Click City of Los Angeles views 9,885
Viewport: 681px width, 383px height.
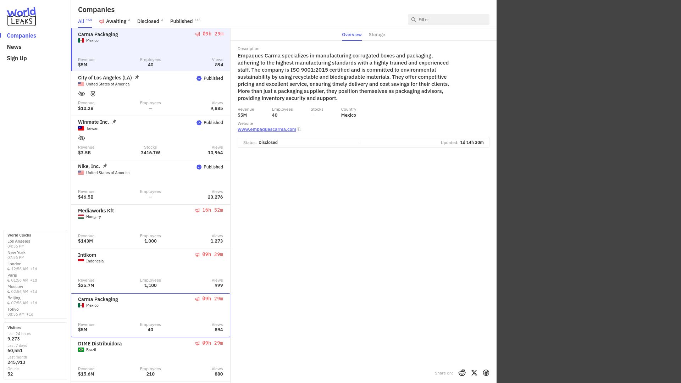pyautogui.click(x=217, y=109)
